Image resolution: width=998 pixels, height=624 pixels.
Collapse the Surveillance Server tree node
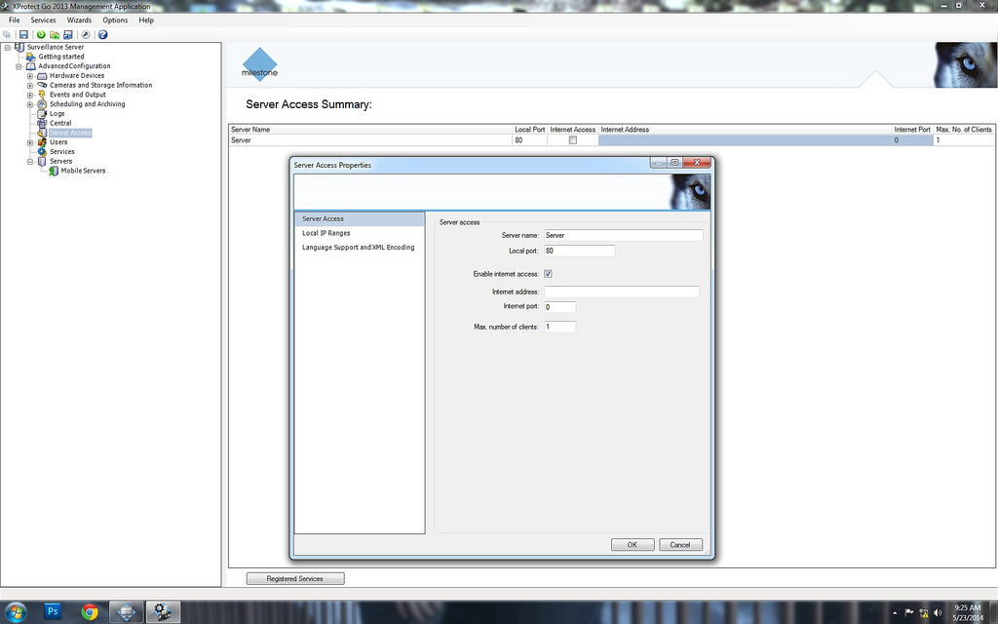tap(8, 47)
